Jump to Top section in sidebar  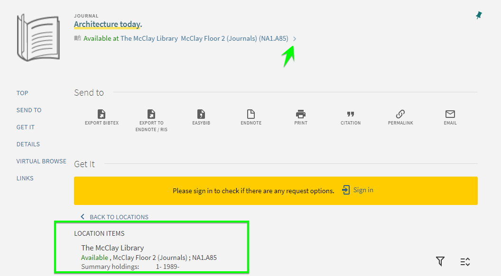tap(22, 93)
